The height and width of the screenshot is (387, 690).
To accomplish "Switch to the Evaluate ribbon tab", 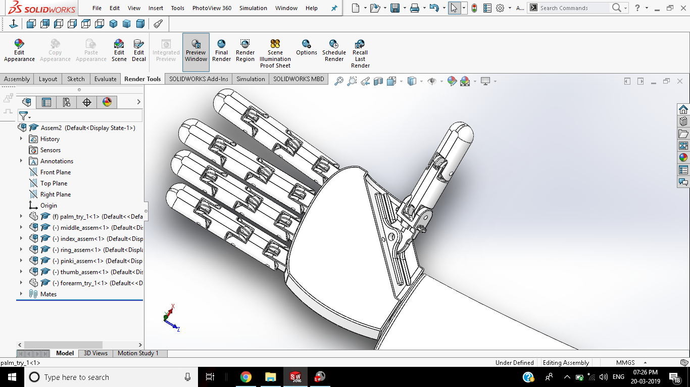I will pyautogui.click(x=106, y=79).
